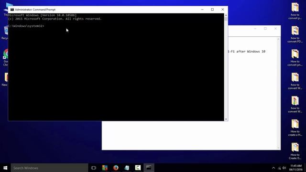This screenshot has height=172, width=306.
Task: Click the Search Windows box
Action: click(49, 168)
